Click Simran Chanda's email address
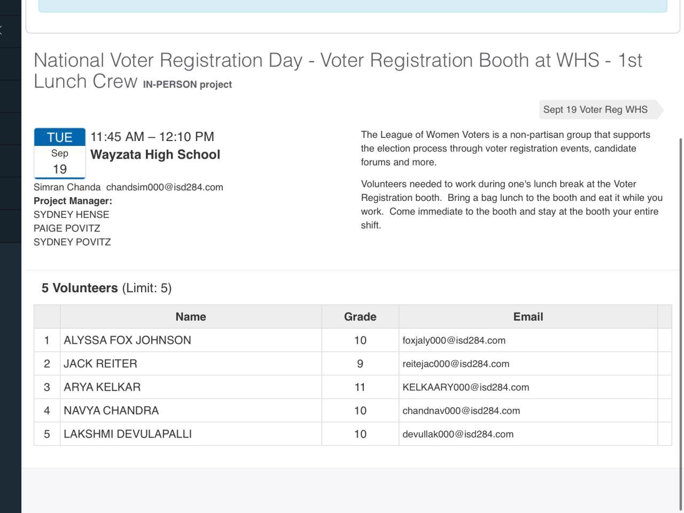 [x=165, y=188]
